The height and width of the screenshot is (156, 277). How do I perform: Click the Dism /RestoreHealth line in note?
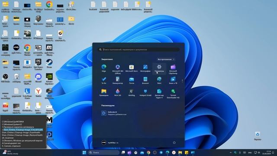pyautogui.click(x=22, y=135)
